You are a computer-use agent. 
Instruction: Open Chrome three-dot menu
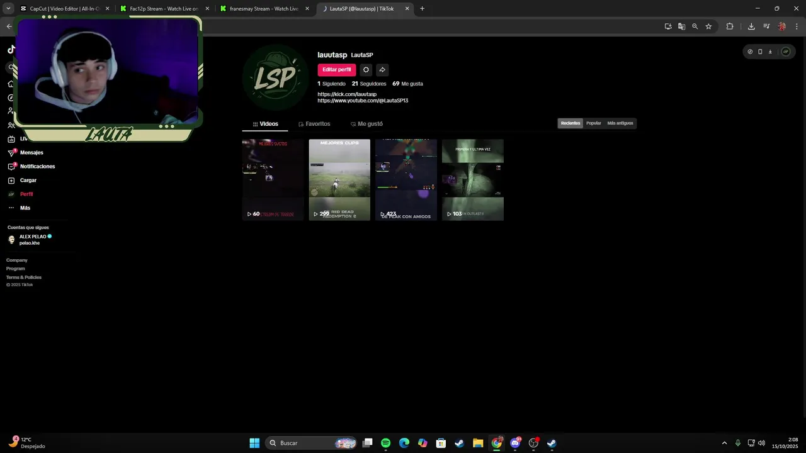(x=797, y=26)
